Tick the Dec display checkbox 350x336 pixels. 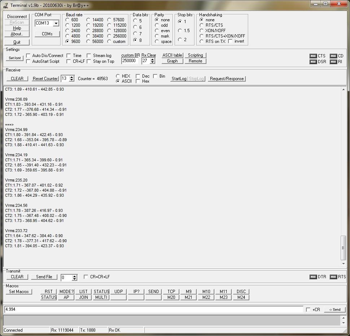point(138,76)
